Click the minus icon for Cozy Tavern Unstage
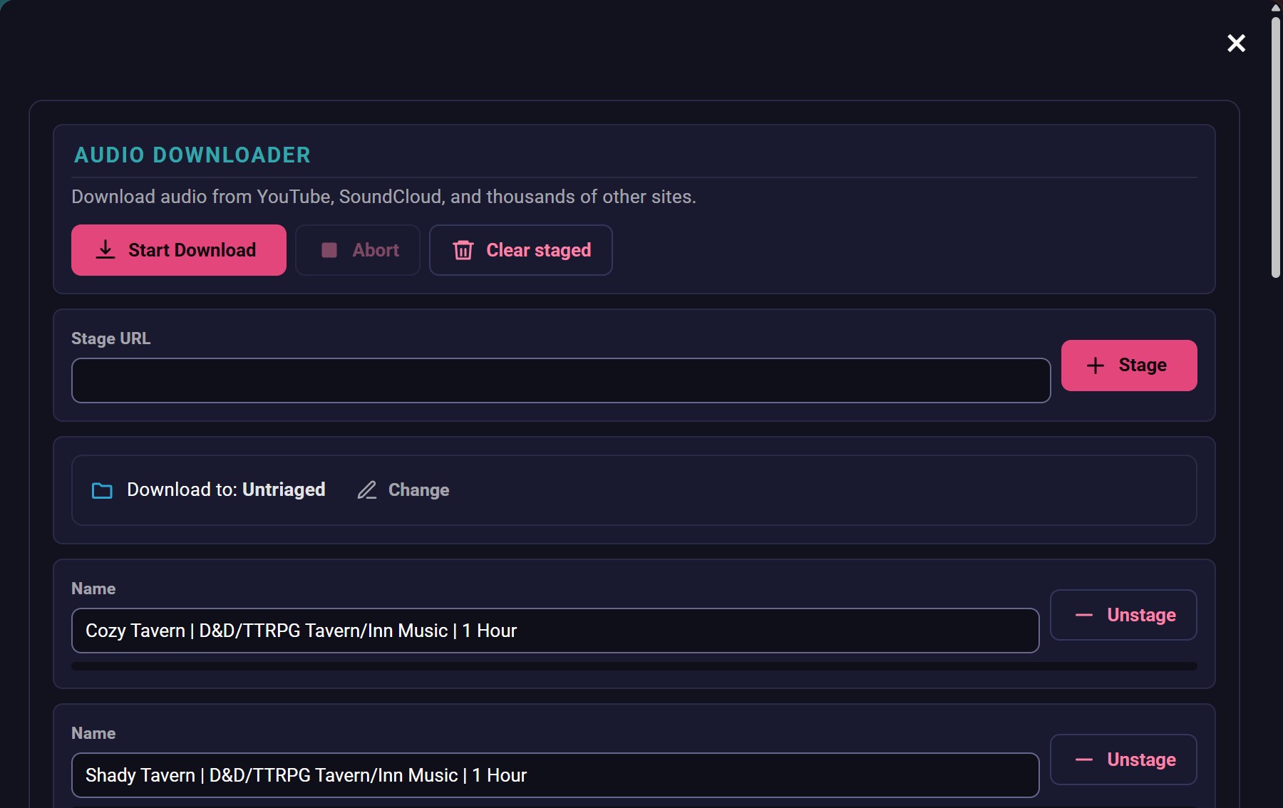The width and height of the screenshot is (1283, 808). 1084,615
